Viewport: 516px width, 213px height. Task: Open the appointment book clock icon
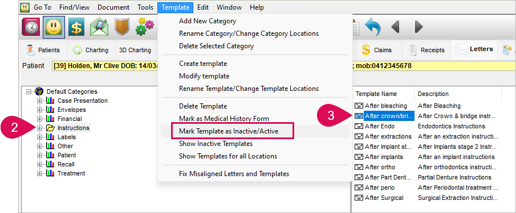[x=31, y=27]
